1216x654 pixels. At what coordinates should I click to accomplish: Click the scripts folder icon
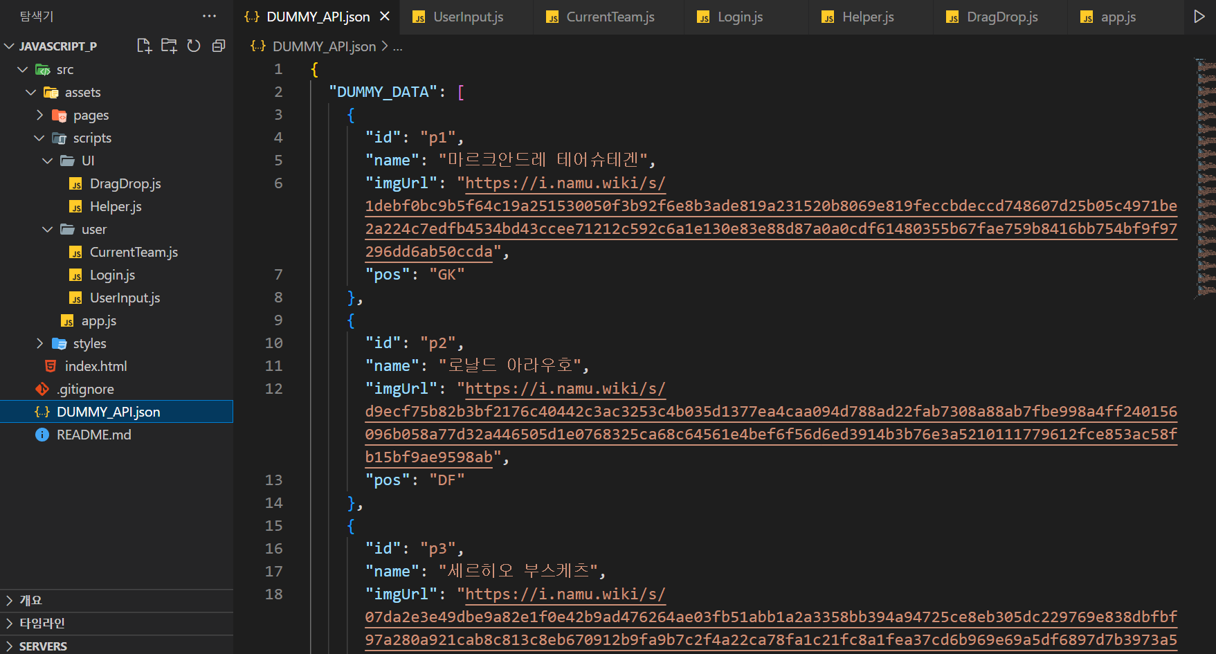tap(60, 138)
